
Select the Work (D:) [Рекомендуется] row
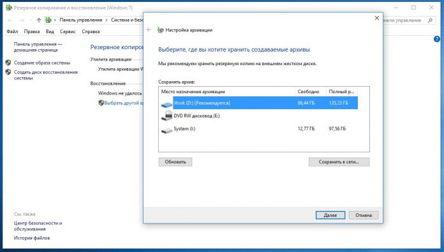[x=259, y=103]
